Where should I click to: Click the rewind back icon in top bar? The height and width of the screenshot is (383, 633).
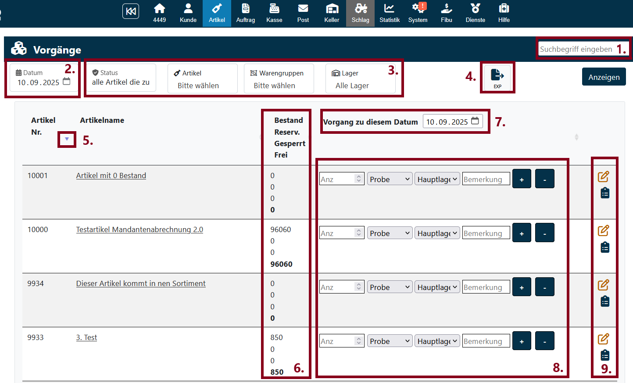(x=131, y=11)
